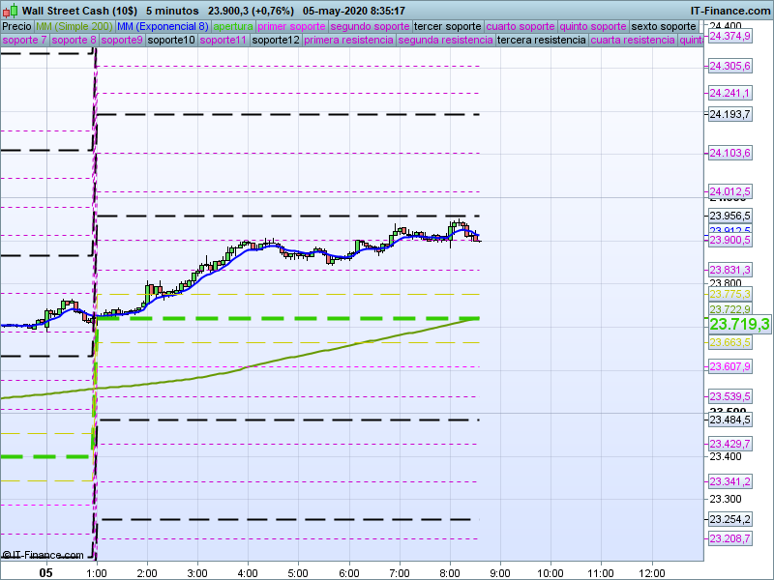Select the apertura indicator label
The image size is (774, 580).
pos(233,26)
